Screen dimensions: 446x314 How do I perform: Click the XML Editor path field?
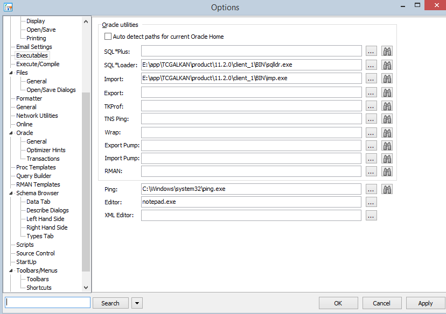tap(251, 216)
